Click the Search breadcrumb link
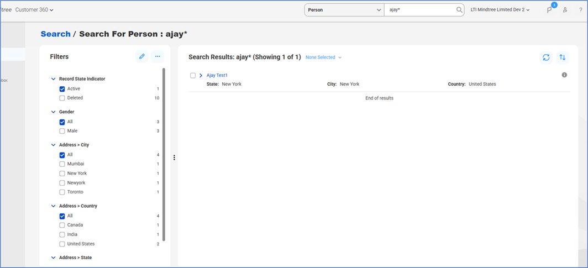The width and height of the screenshot is (588, 268). pyautogui.click(x=55, y=34)
